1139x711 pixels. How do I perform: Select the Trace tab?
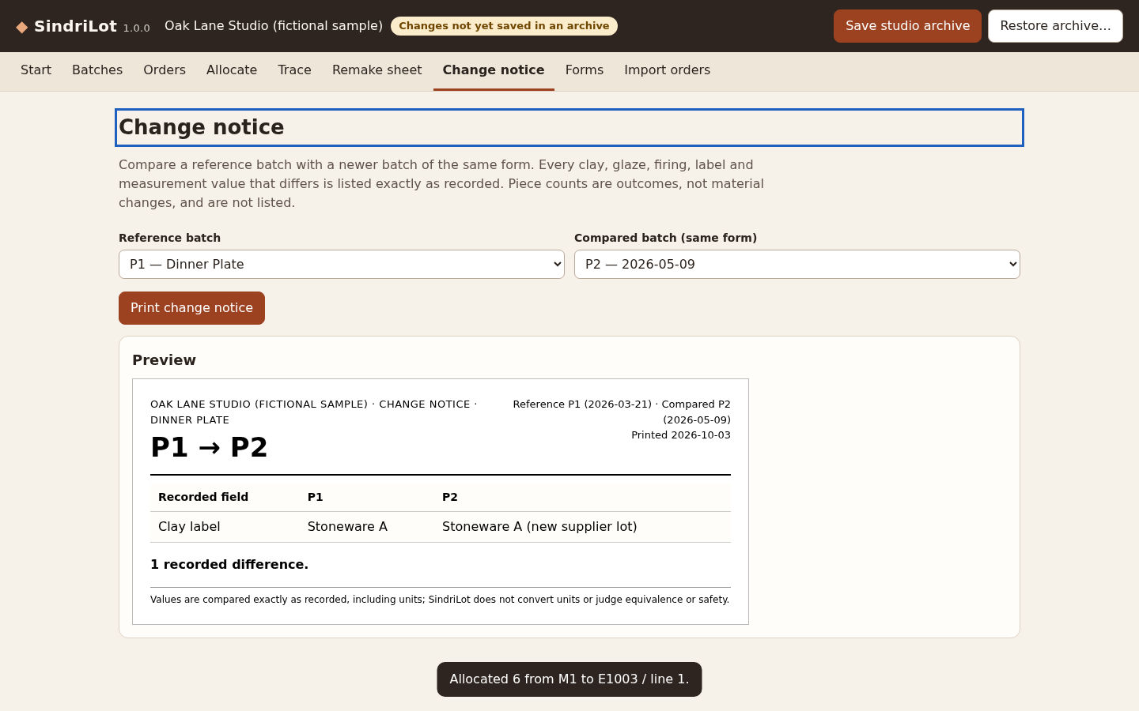(294, 70)
